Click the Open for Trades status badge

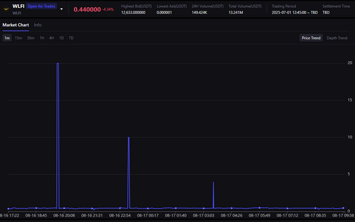tap(41, 6)
